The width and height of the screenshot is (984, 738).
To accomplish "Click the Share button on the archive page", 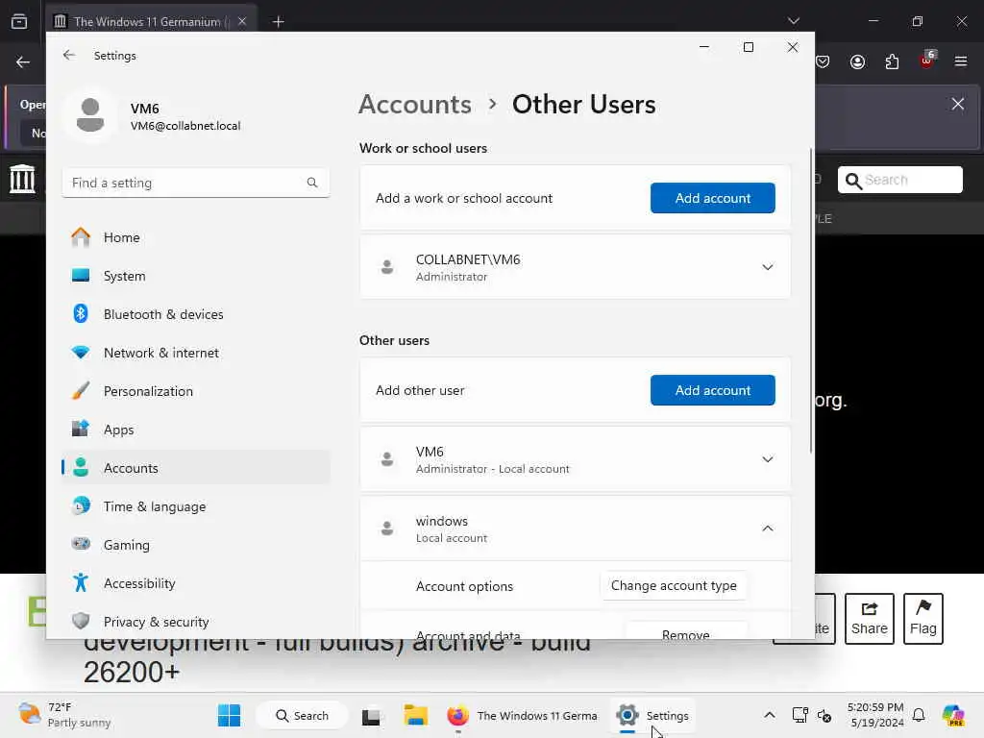I will tap(869, 619).
